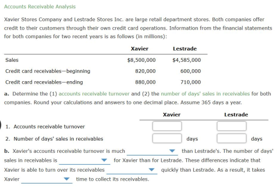
Task: Open dropdown before 'time to collect its receivables'
Action: (47, 179)
